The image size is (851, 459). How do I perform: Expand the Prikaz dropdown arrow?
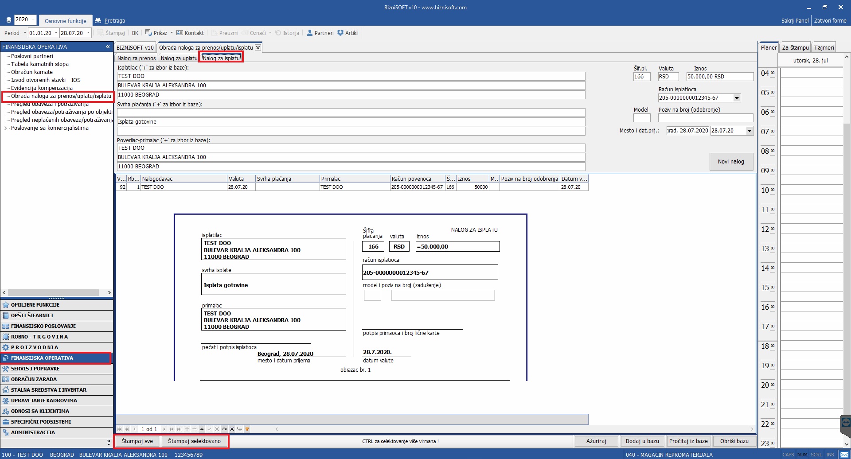[x=172, y=33]
